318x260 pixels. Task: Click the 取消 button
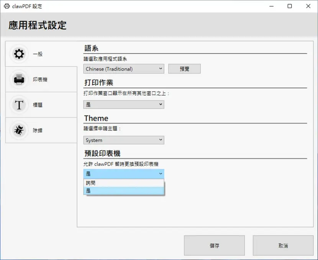tap(283, 245)
